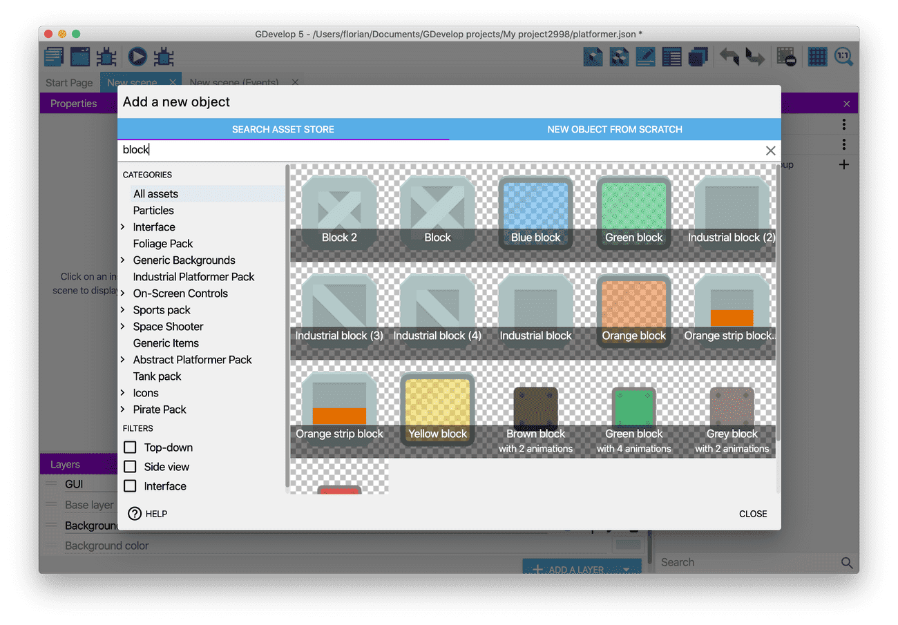Screen dimensions: 898x625
Task: Click the help question mark icon
Action: (x=135, y=514)
